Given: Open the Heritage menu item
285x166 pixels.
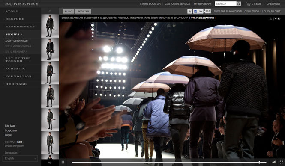Looking at the screenshot, I should coord(16,84).
